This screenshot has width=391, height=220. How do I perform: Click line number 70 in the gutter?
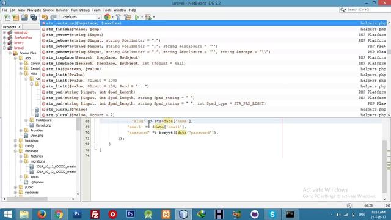pos(87,133)
